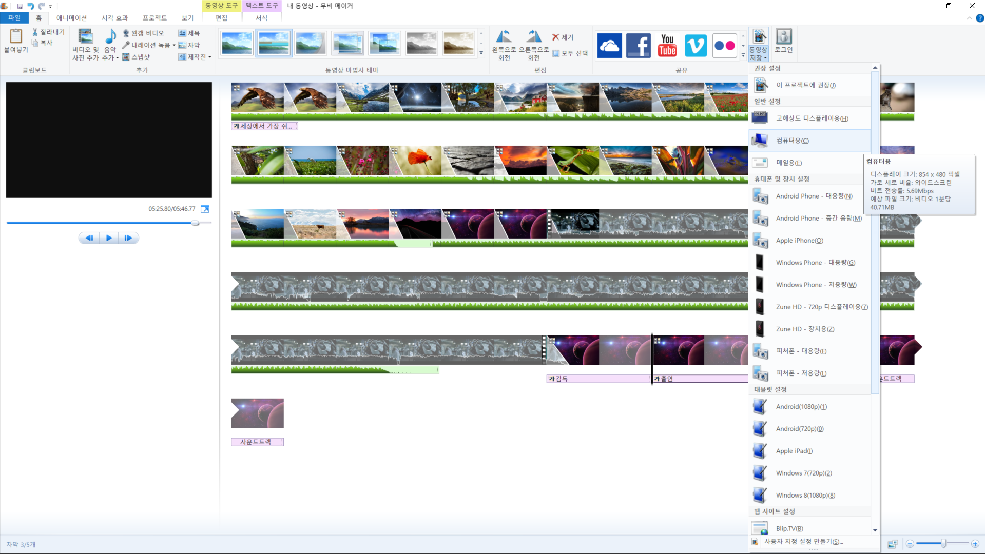Pick the second AutoMovie theme thumbnail
985x554 pixels.
274,44
